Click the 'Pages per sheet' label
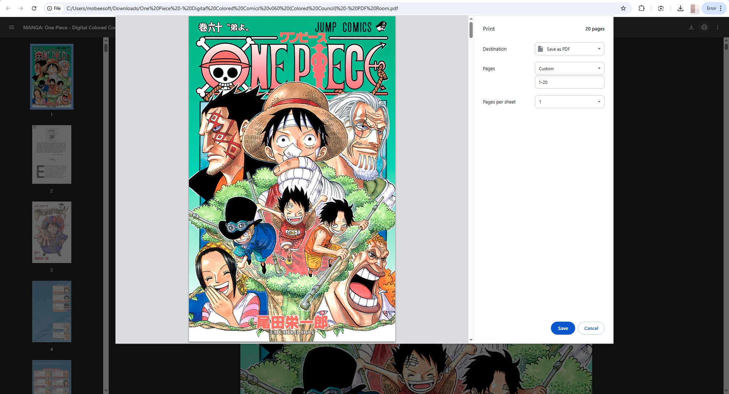 (x=499, y=102)
